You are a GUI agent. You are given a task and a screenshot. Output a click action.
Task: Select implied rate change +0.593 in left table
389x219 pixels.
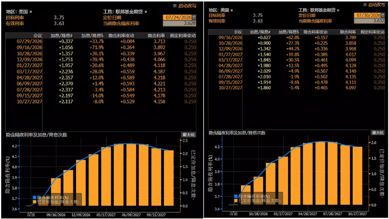click(127, 83)
